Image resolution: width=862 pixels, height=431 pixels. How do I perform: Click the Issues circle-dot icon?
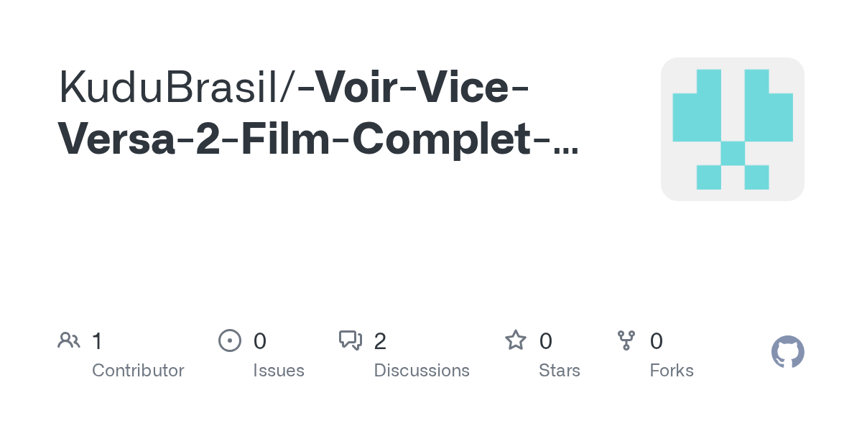click(x=230, y=340)
